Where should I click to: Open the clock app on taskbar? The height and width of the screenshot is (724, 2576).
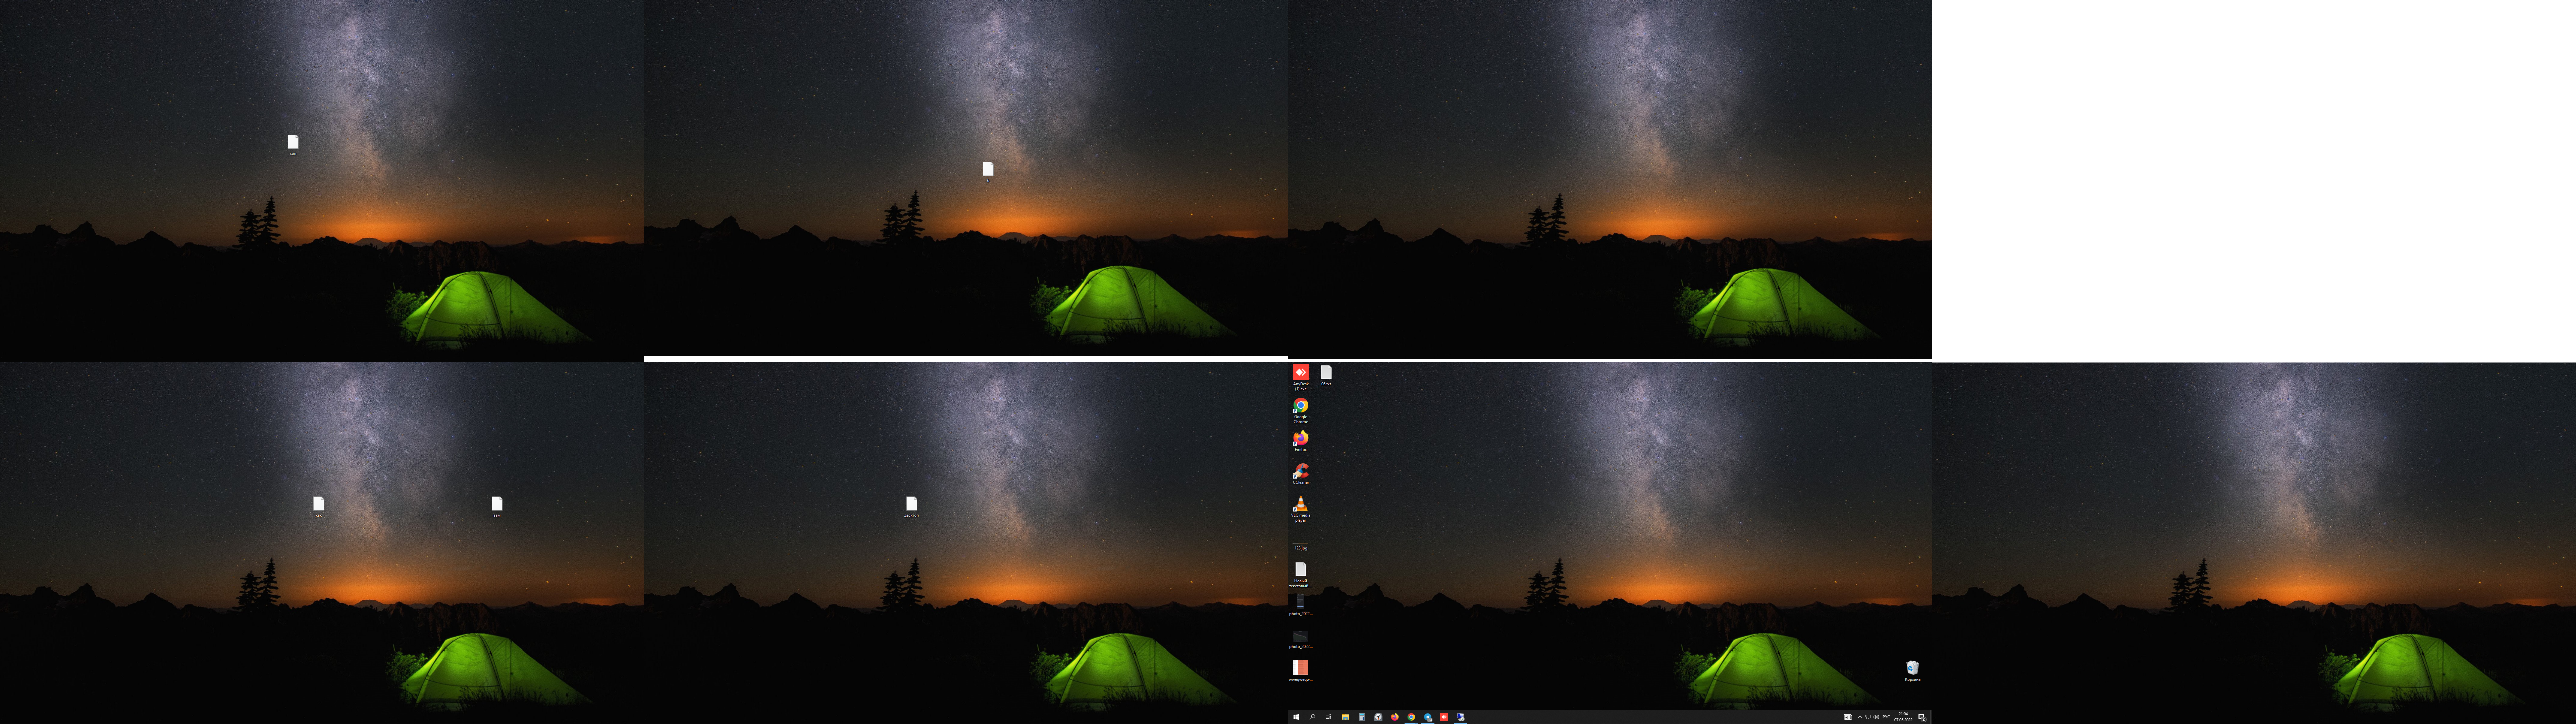point(1378,717)
